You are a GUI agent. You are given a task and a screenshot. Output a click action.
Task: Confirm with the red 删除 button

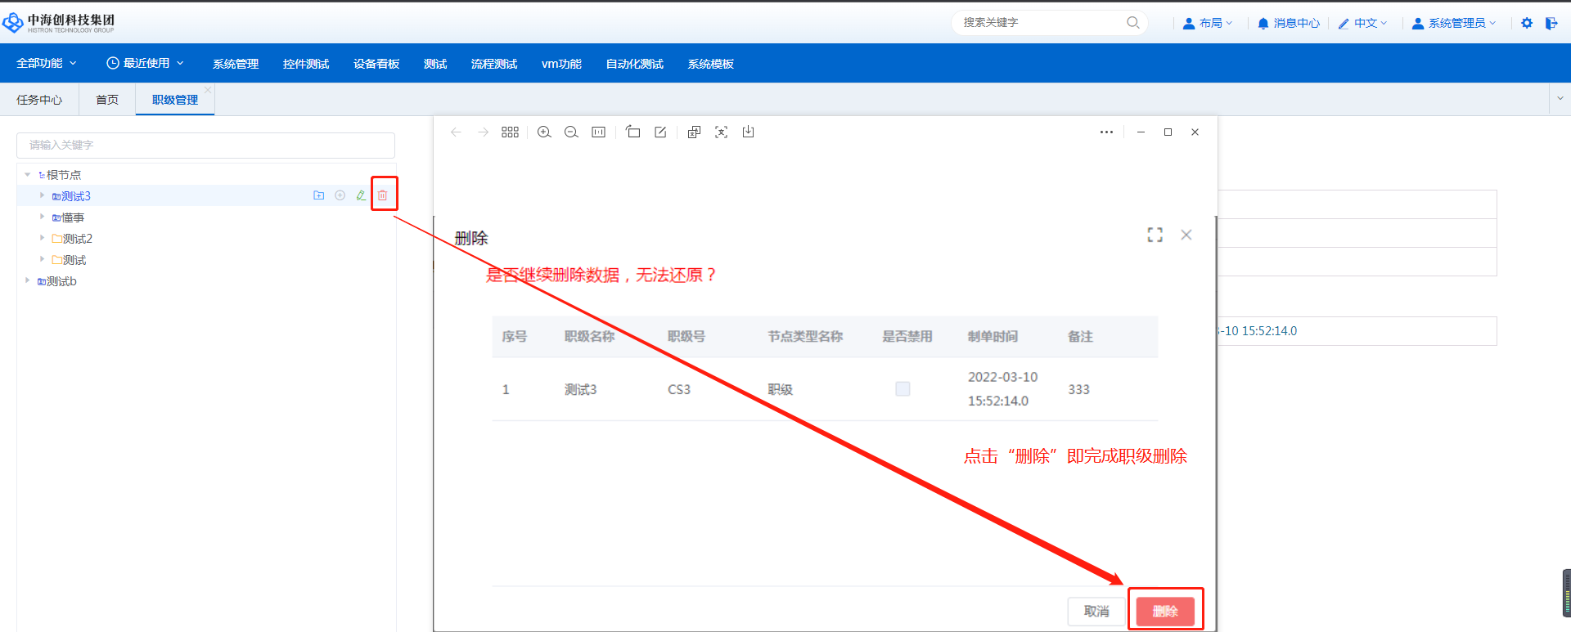pos(1165,611)
